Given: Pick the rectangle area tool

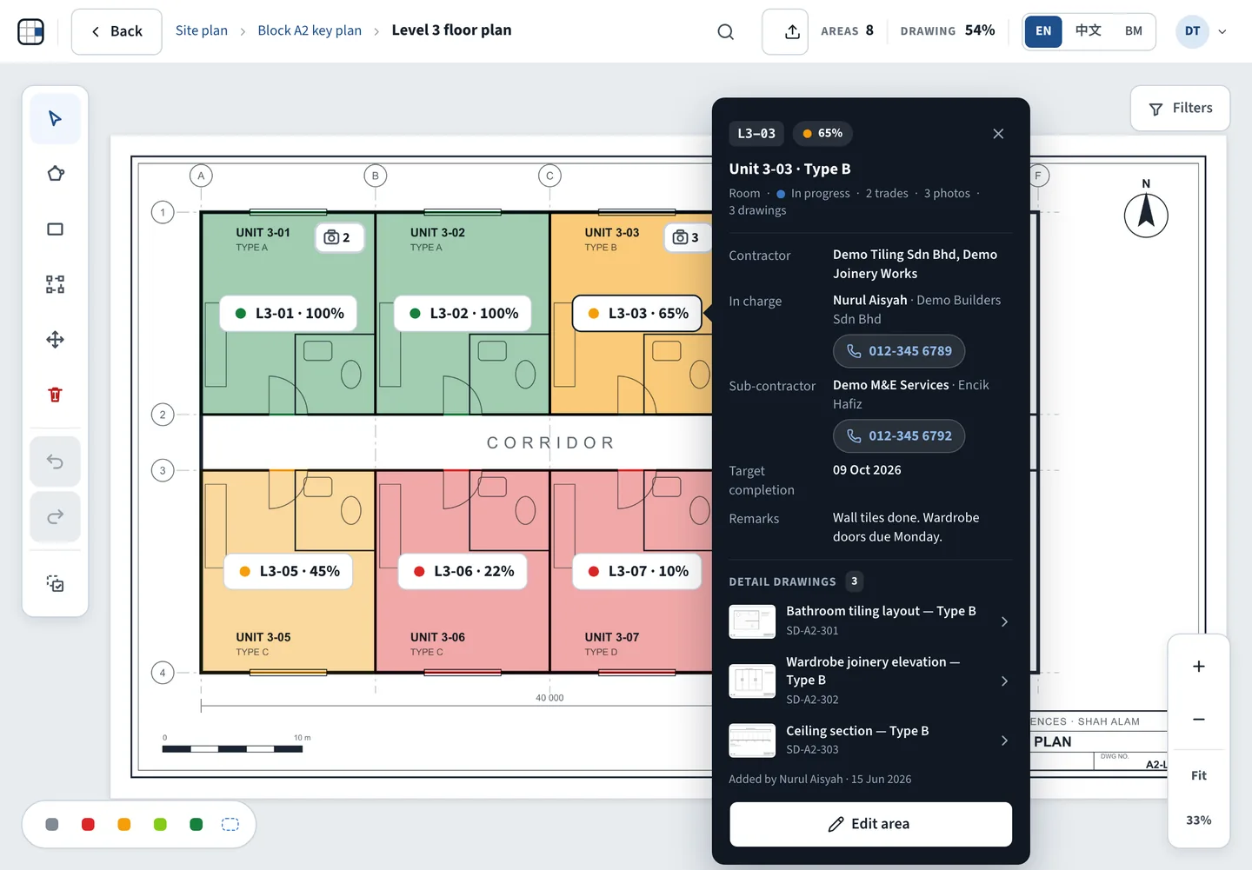Looking at the screenshot, I should coord(55,229).
